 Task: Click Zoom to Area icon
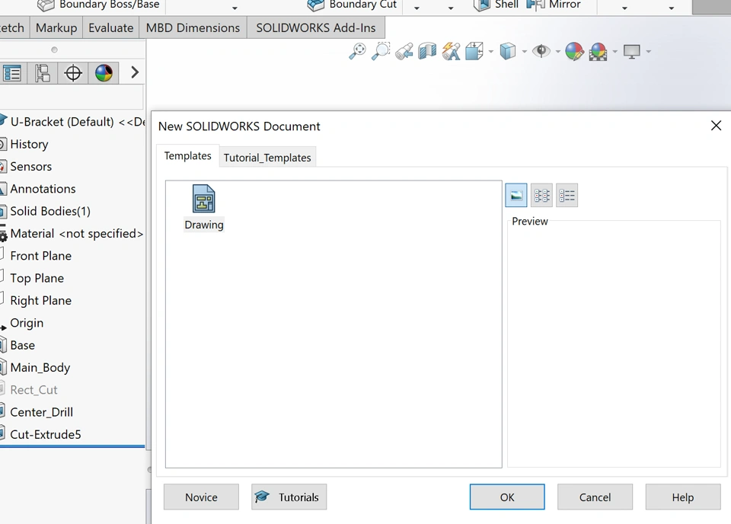click(x=381, y=51)
